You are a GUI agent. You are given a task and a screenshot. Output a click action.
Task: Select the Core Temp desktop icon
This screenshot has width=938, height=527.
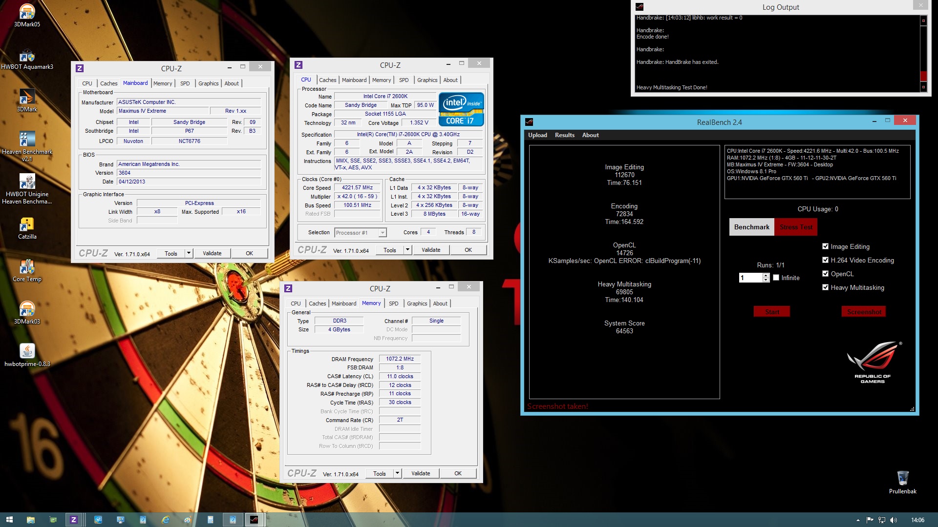(x=27, y=271)
